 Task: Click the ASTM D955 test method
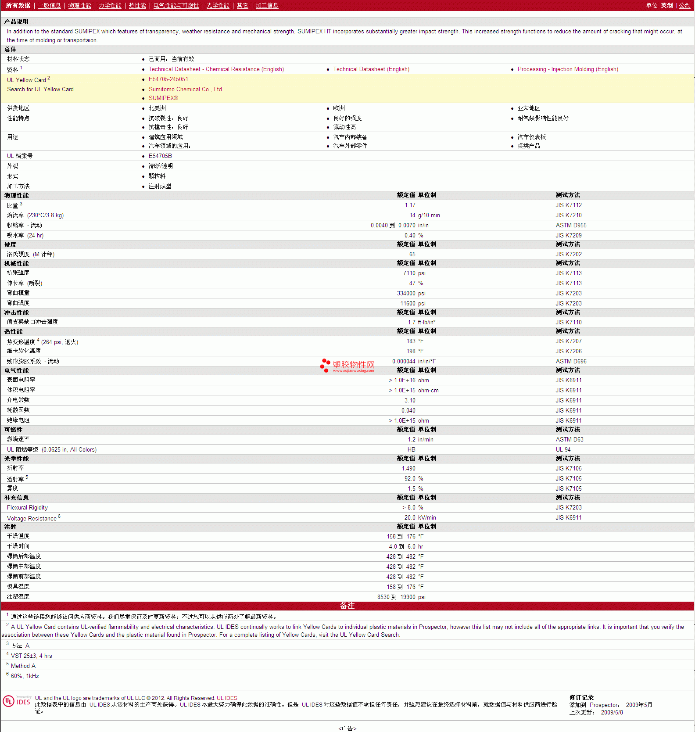(571, 226)
